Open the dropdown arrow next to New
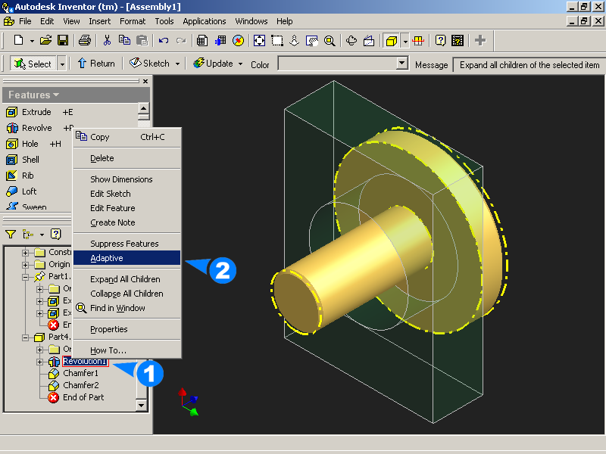 click(x=32, y=41)
